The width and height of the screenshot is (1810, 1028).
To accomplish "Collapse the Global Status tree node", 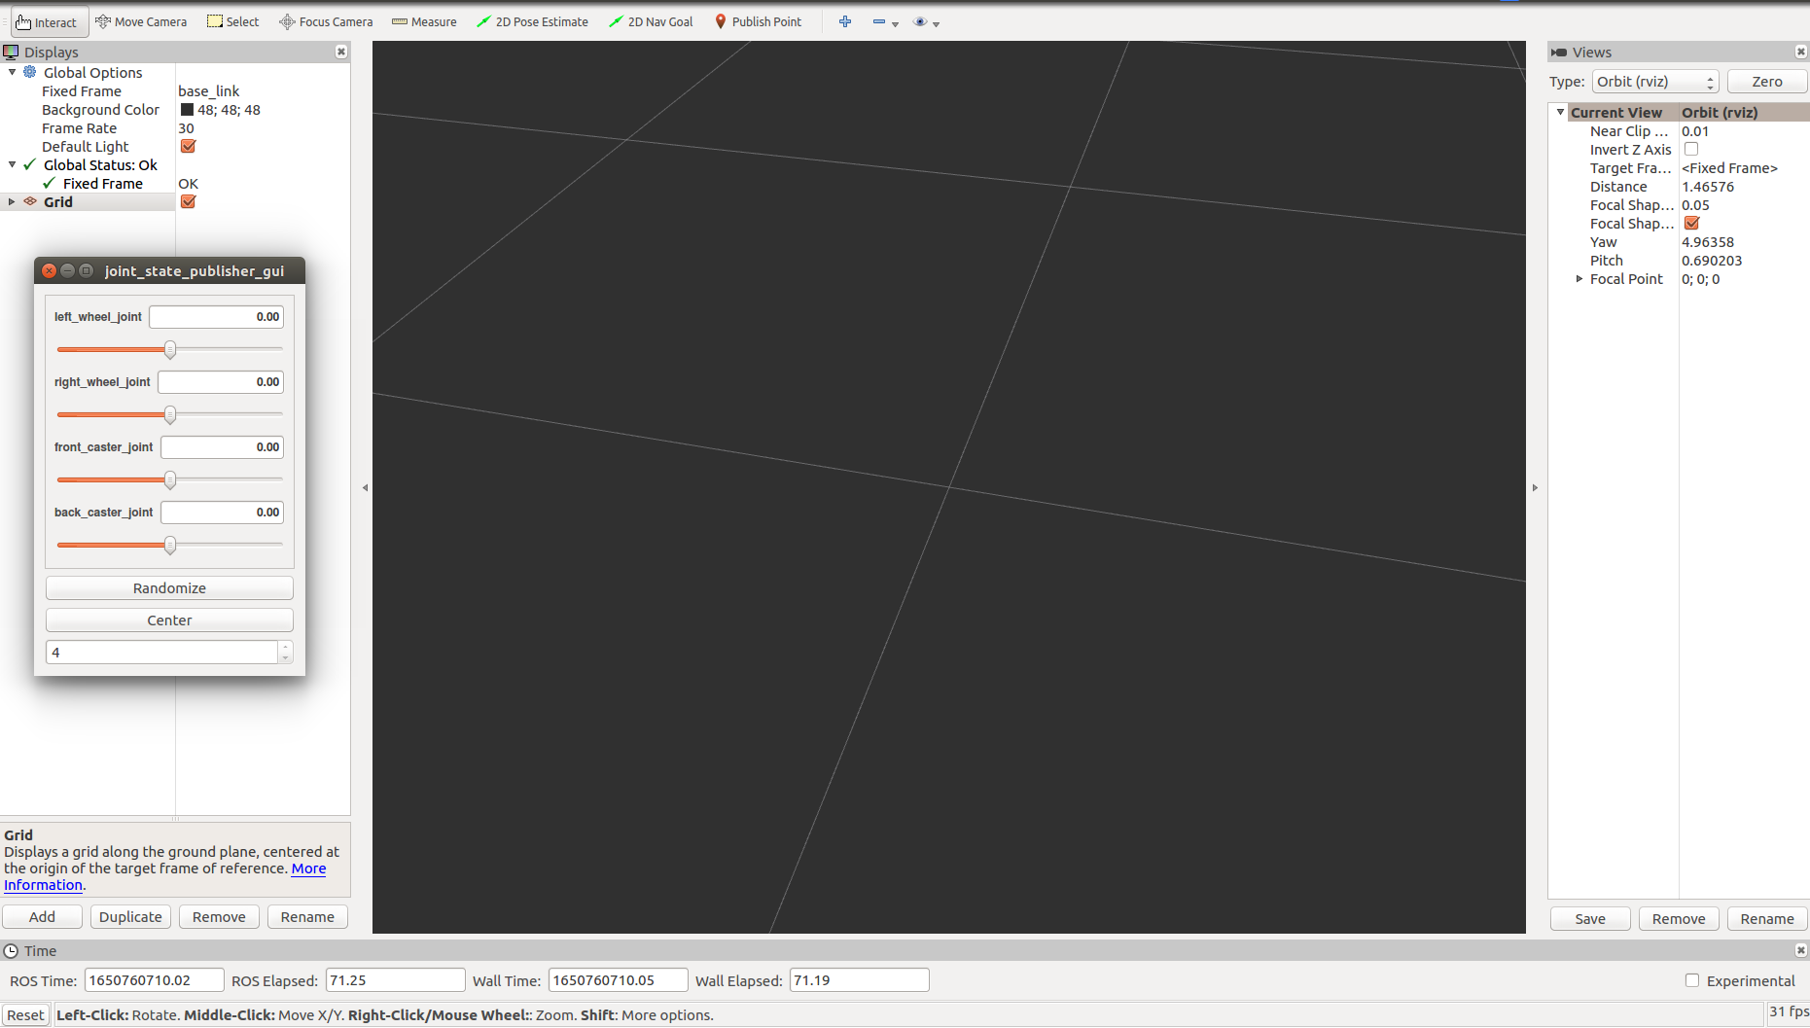I will coord(12,164).
